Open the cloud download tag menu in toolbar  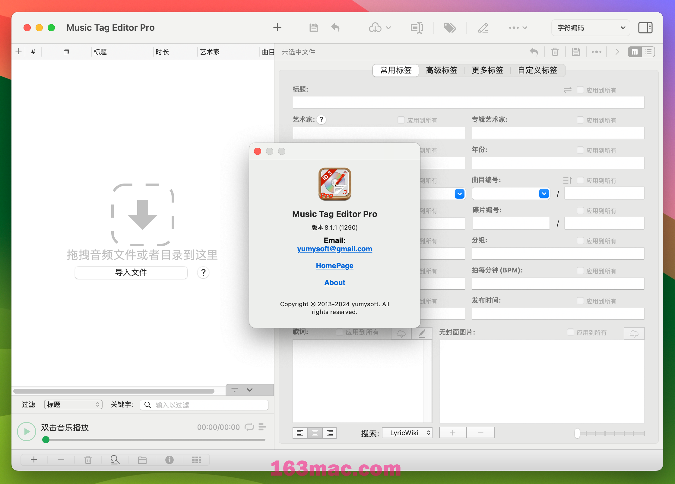380,28
